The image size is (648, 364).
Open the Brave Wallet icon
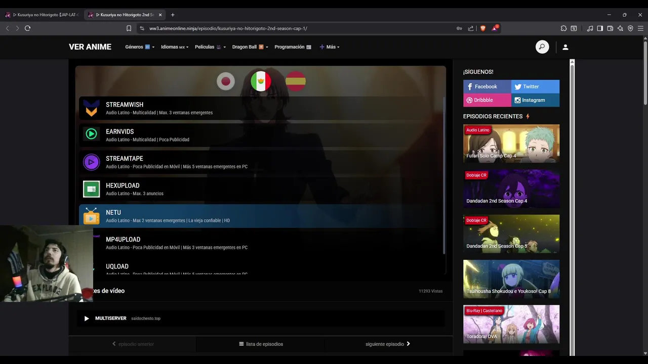(610, 28)
